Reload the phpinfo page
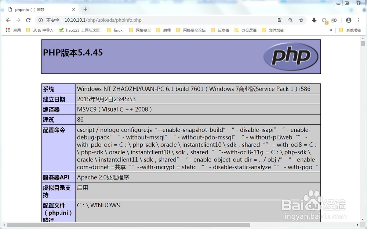This screenshot has width=367, height=229. pyautogui.click(x=28, y=20)
